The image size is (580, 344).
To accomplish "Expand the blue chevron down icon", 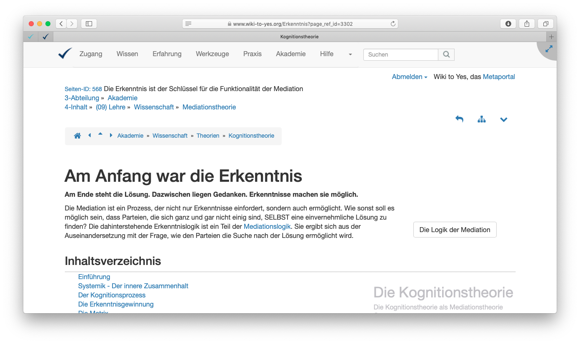I will (504, 120).
